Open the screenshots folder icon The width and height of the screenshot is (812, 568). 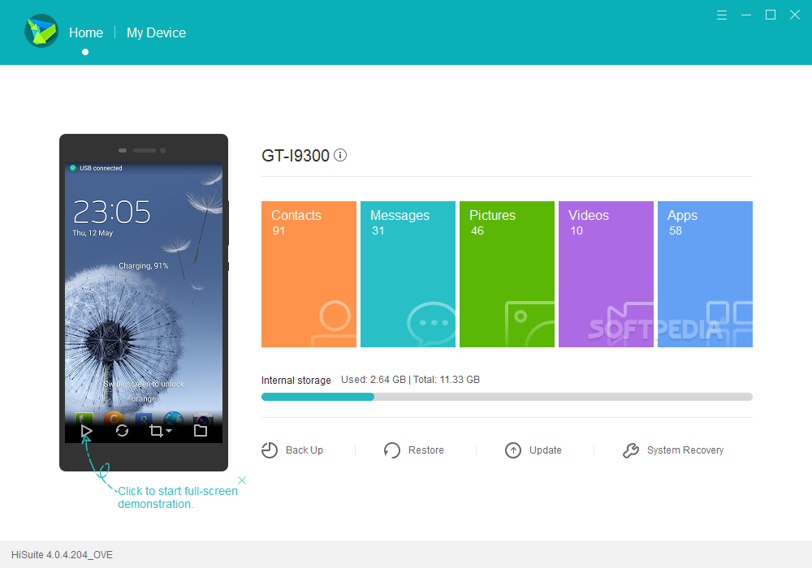tap(201, 430)
